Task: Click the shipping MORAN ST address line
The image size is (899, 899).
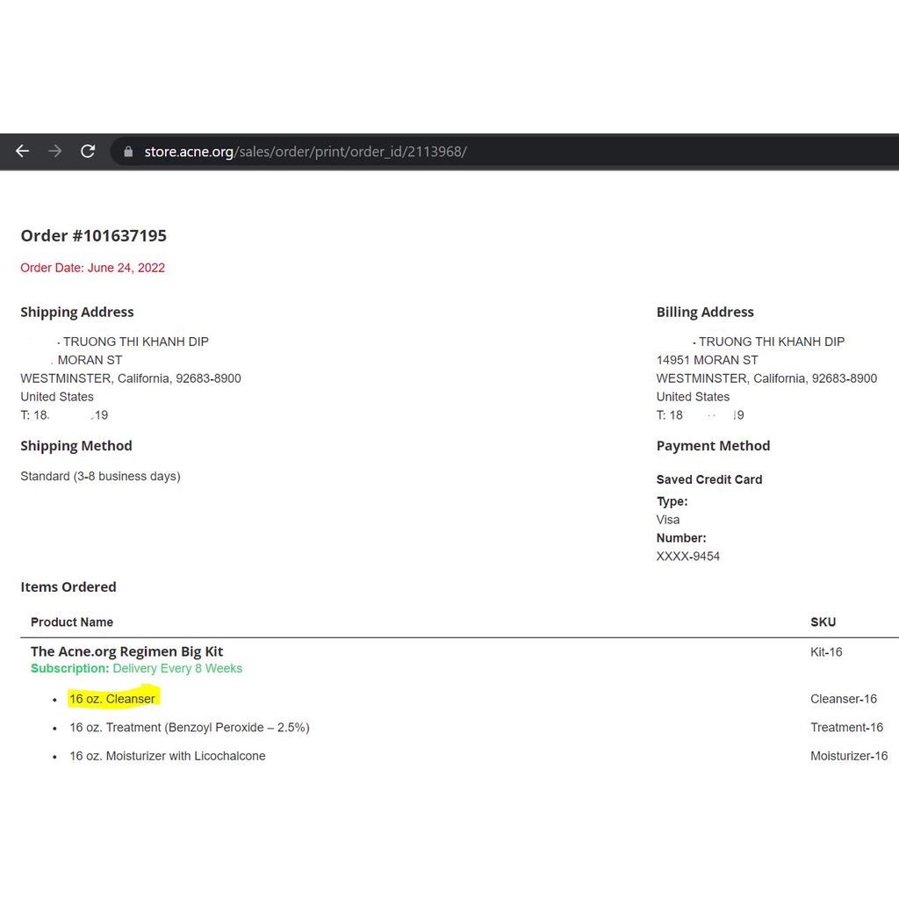Action: (90, 360)
